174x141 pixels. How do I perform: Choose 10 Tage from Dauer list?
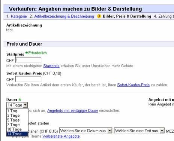17,129
